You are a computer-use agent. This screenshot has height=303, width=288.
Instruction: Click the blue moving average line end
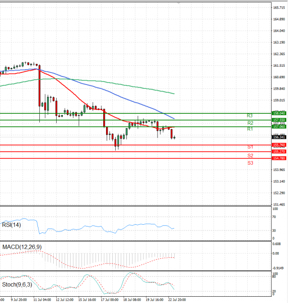(174, 118)
